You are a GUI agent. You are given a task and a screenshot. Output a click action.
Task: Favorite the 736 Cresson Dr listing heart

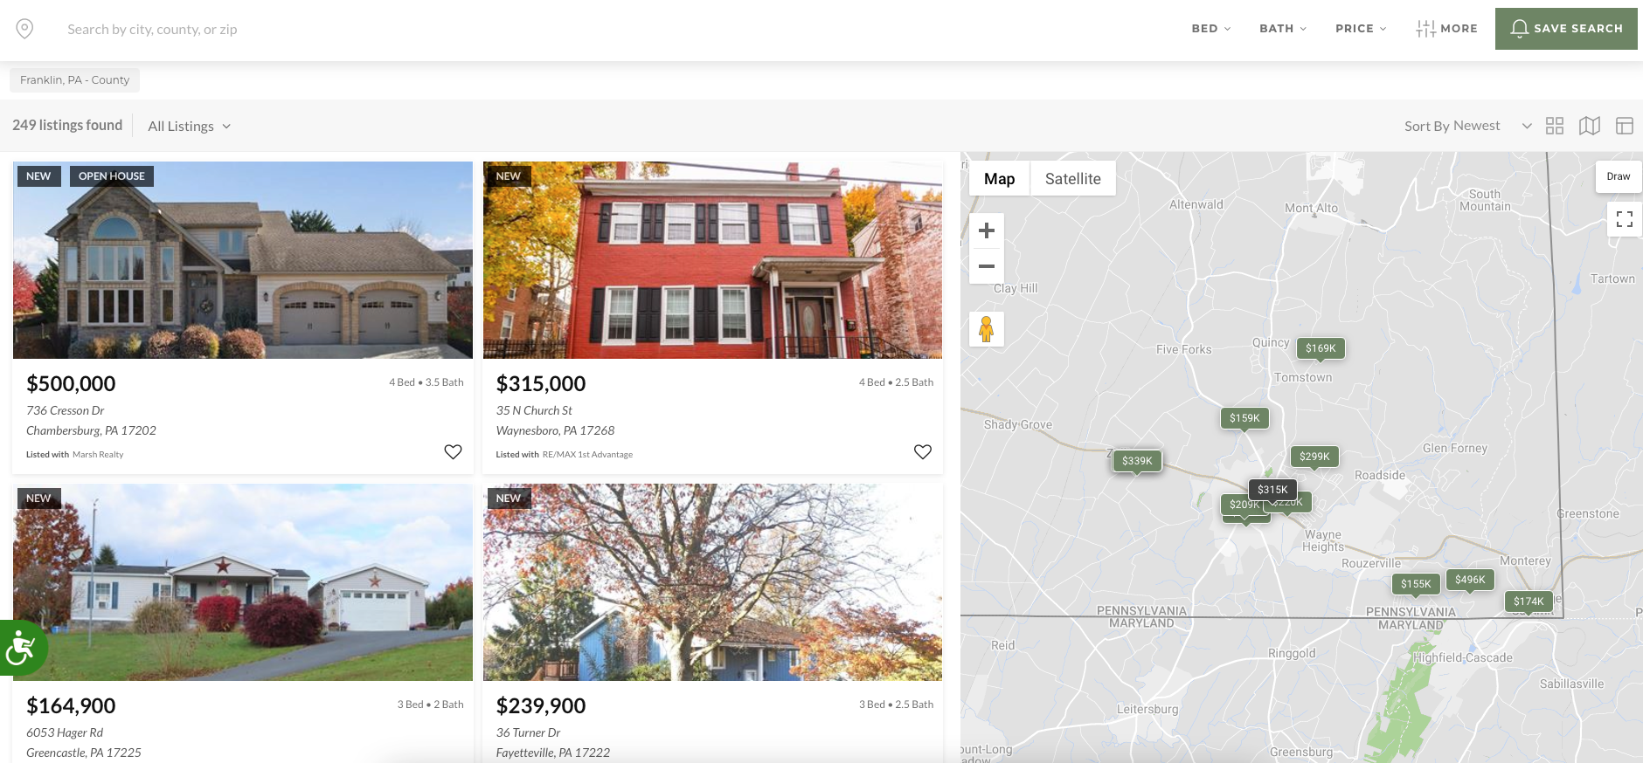pyautogui.click(x=453, y=451)
